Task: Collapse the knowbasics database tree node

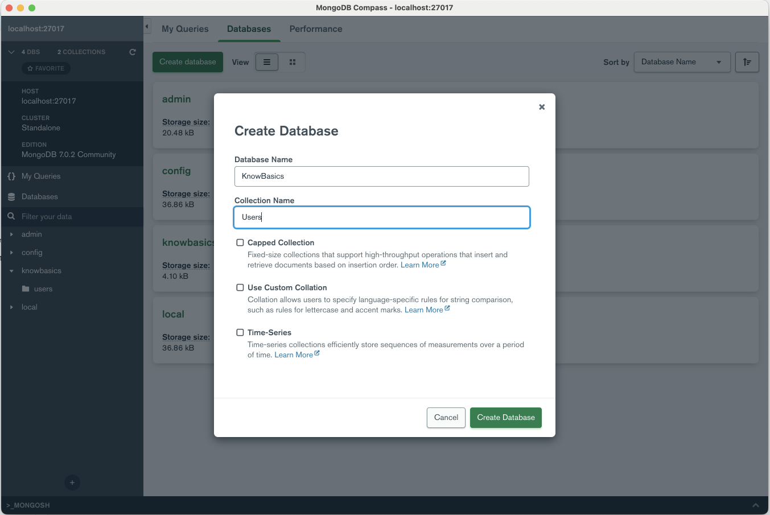Action: coord(11,271)
